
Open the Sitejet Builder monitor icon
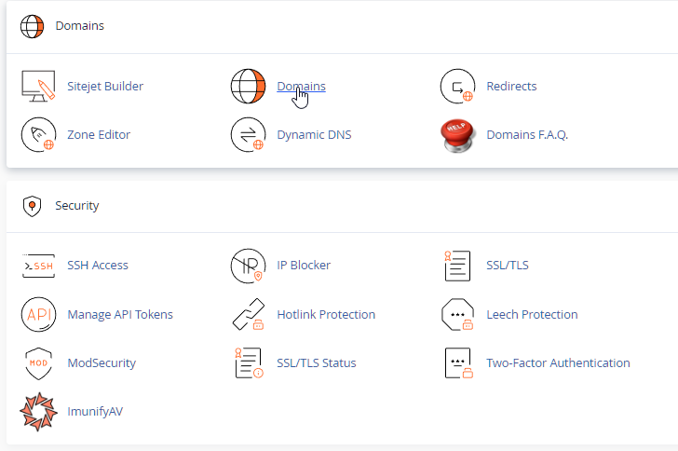tap(38, 86)
